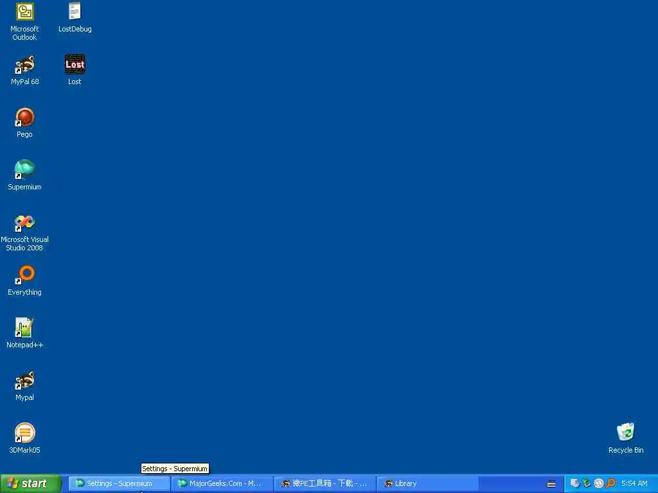Click the Microsoft Visual Studio 2008 label text
Screen dimensions: 658x493
[x=25, y=243]
